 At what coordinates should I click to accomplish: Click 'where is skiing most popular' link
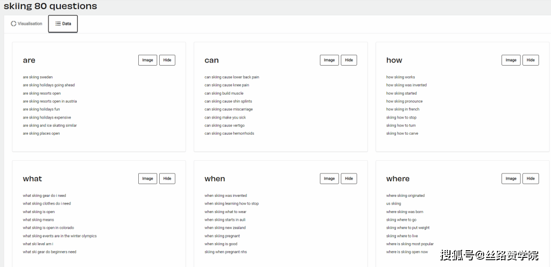(410, 244)
